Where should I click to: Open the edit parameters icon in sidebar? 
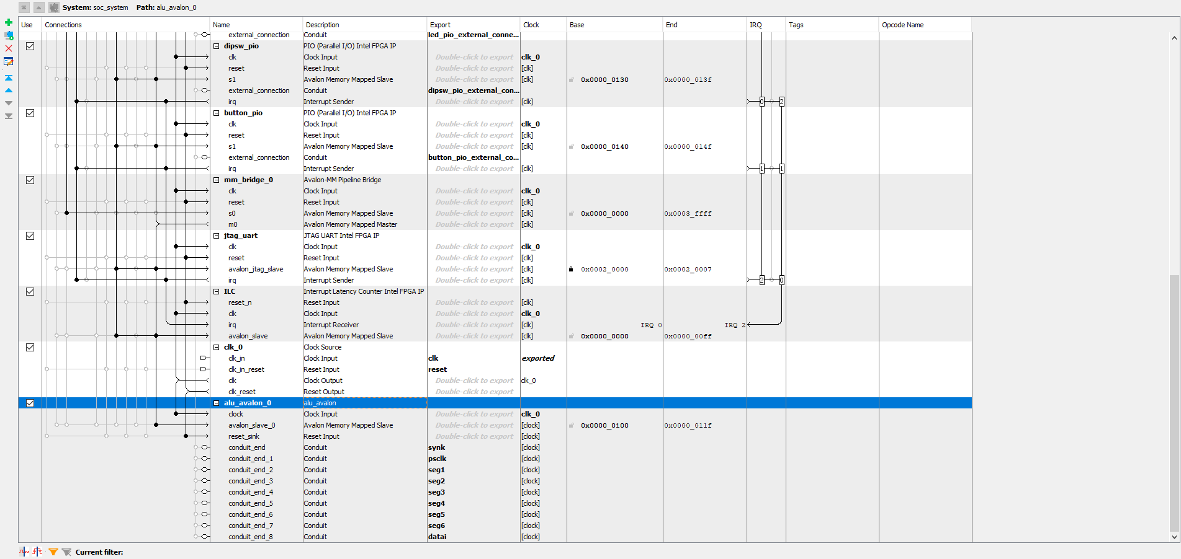click(9, 61)
